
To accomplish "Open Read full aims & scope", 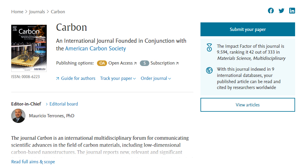I will coord(33,162).
